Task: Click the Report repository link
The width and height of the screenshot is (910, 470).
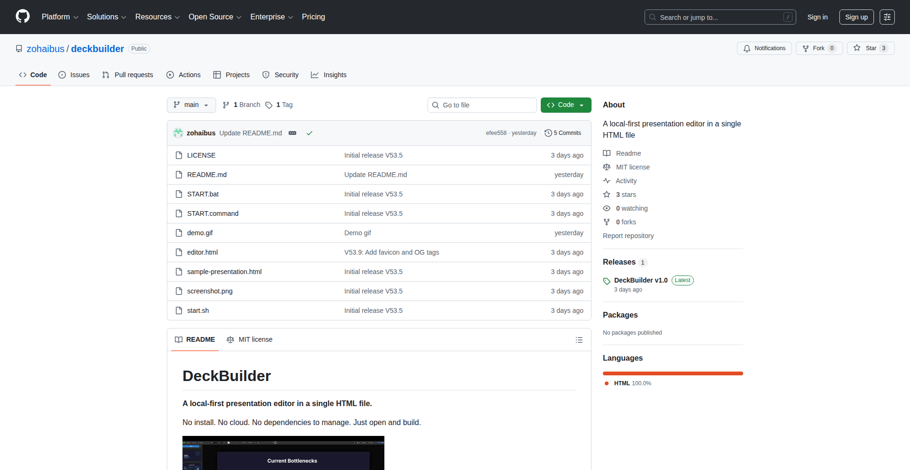Action: point(628,235)
